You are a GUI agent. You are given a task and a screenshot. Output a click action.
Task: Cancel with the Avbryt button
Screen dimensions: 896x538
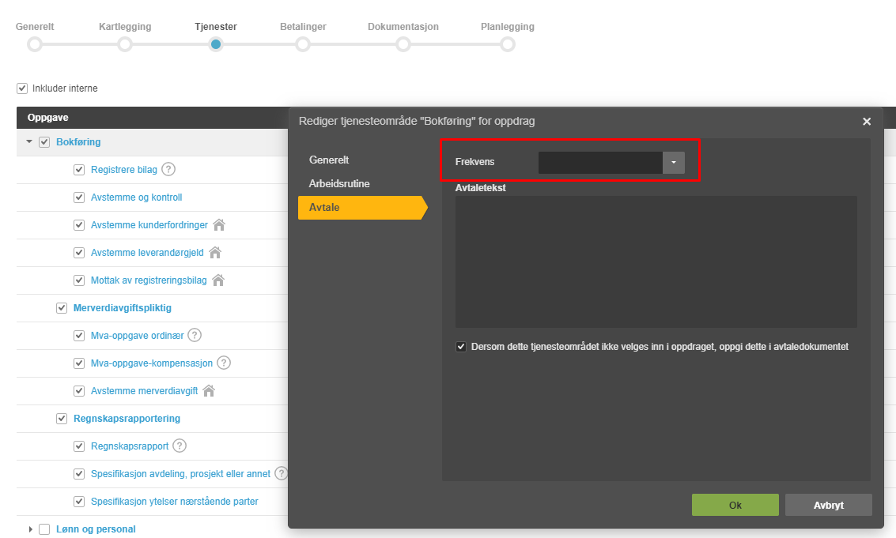click(x=829, y=505)
